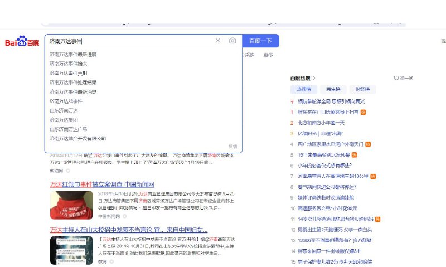Click the 热 badge beside 14岁女儿将爸爸出轨录音拷贝给妈妈
Viewport: 446px width, 267px height.
point(377,219)
